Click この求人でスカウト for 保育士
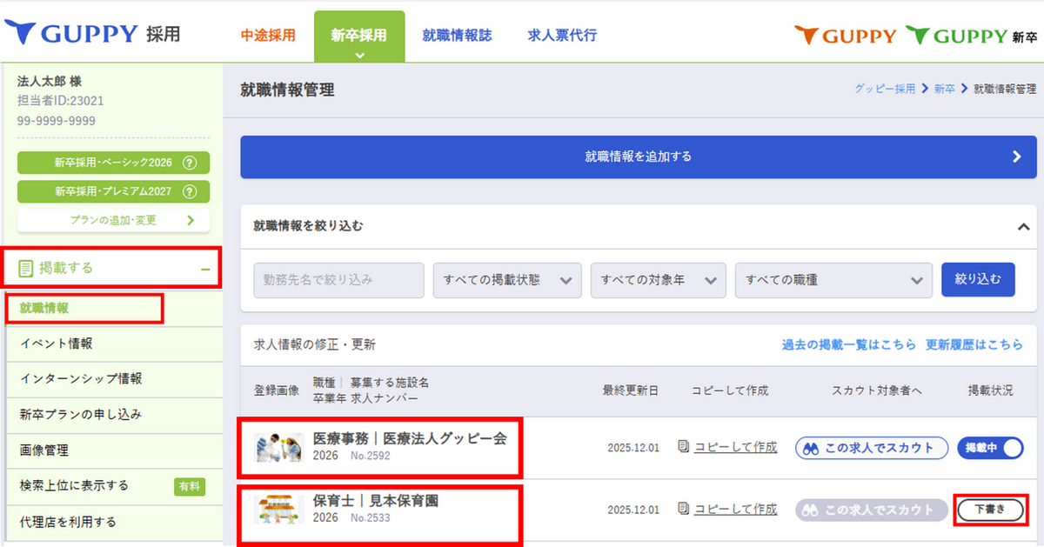The height and width of the screenshot is (547, 1044). [871, 510]
